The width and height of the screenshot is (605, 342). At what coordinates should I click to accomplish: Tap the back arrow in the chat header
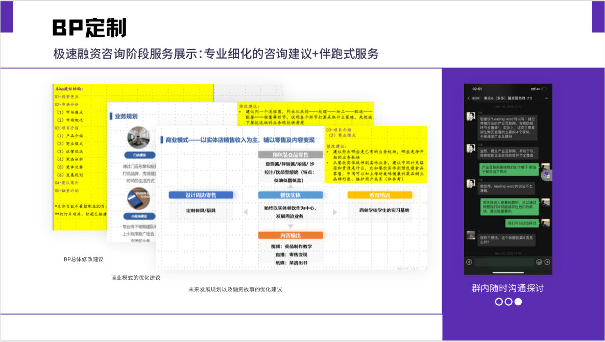pyautogui.click(x=469, y=97)
